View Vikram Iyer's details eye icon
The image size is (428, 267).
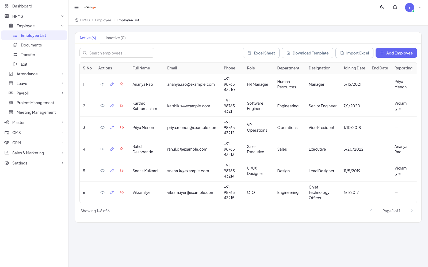click(x=102, y=192)
